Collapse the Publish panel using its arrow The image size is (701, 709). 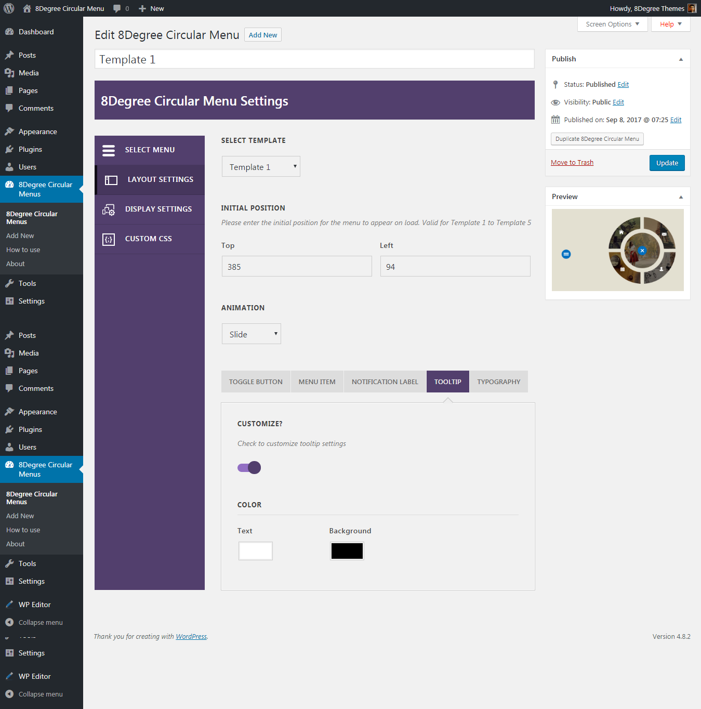[681, 59]
